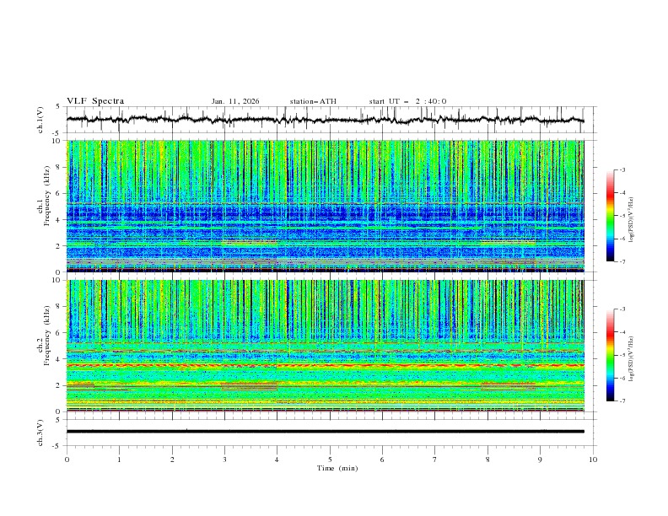Click the "-5" value on ch.2 color bar
Viewport: 668px width, 516px height.
coord(622,355)
